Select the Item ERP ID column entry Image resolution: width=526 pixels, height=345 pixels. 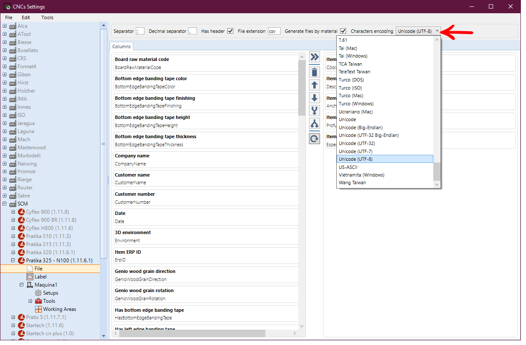click(x=205, y=256)
